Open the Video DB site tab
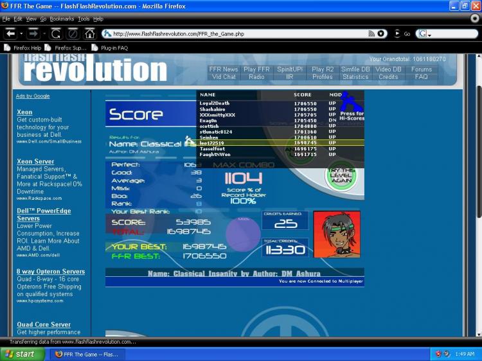The height and width of the screenshot is (361, 482). click(388, 69)
